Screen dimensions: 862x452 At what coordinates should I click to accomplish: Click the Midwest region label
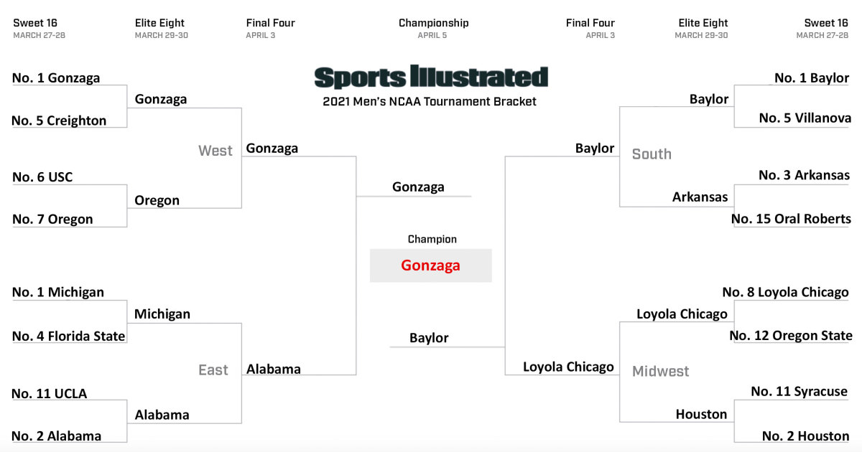660,371
